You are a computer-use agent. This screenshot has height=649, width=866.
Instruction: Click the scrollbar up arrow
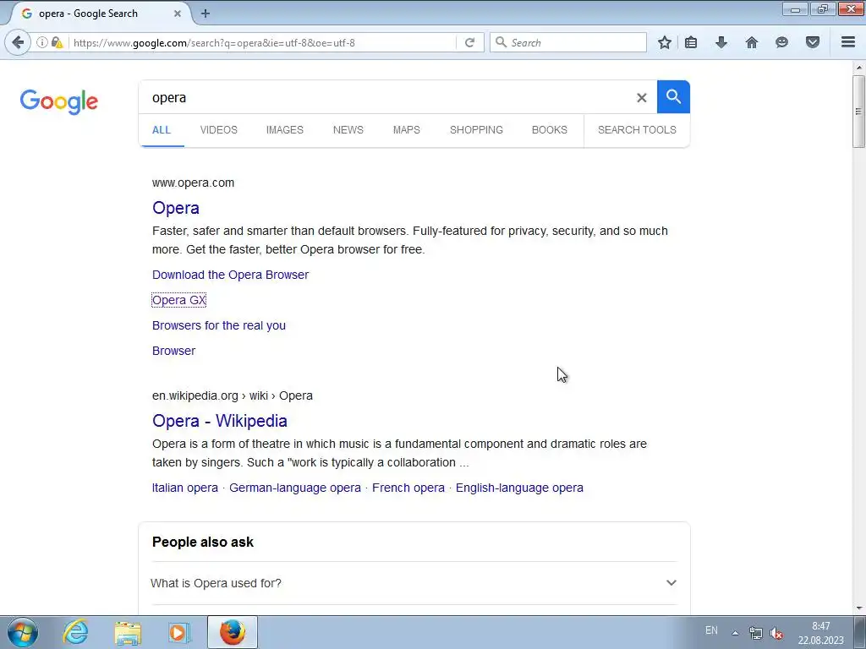click(x=858, y=68)
